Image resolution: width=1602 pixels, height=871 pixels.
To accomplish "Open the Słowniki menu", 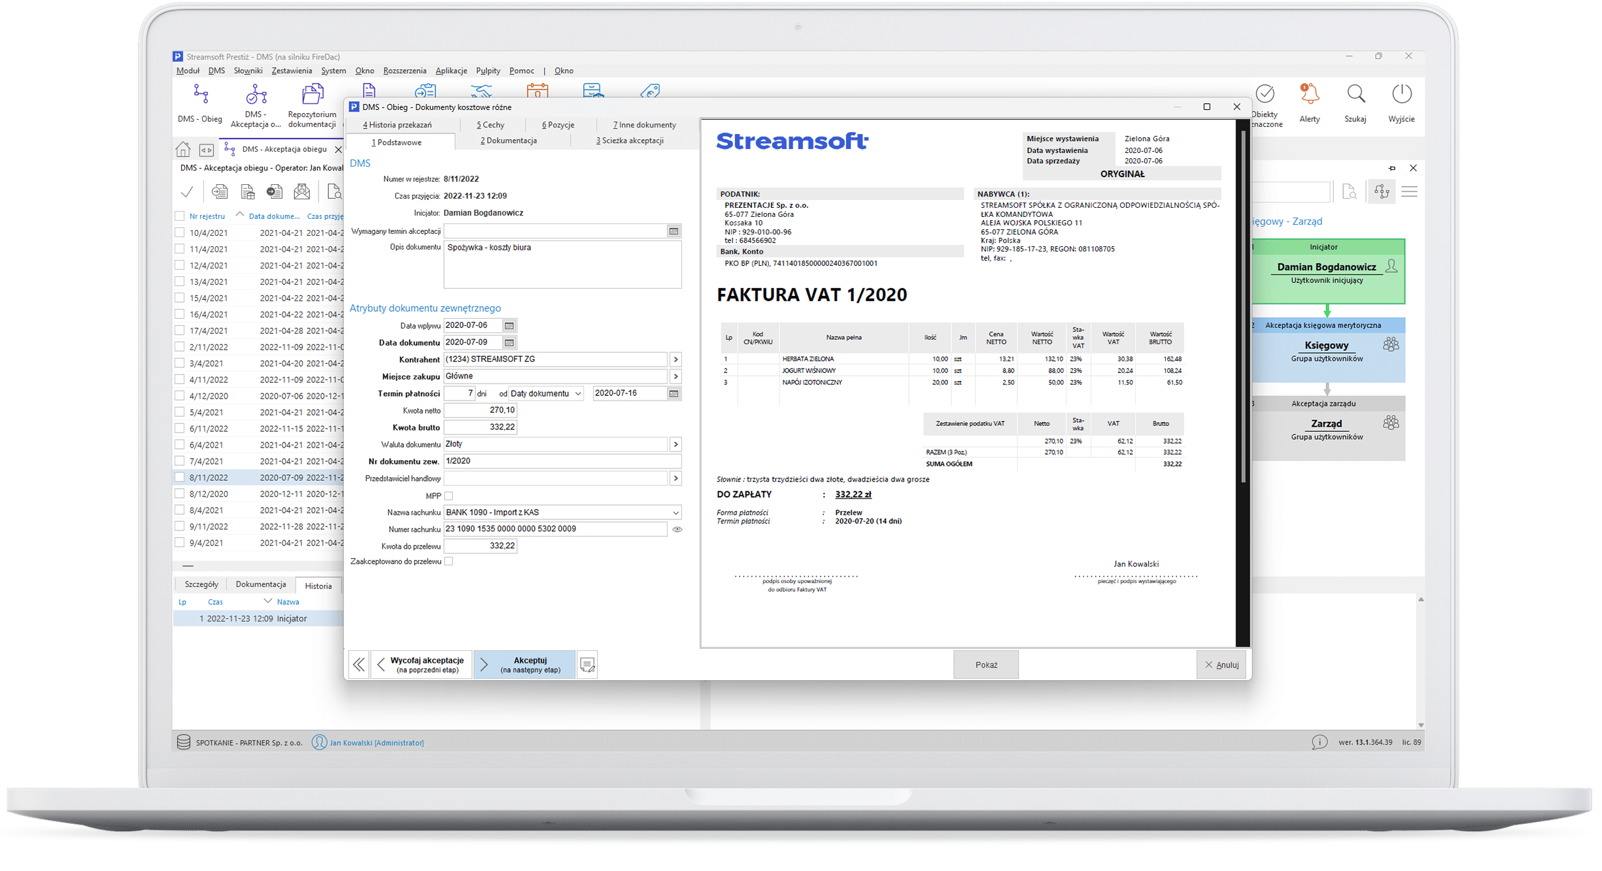I will point(248,71).
